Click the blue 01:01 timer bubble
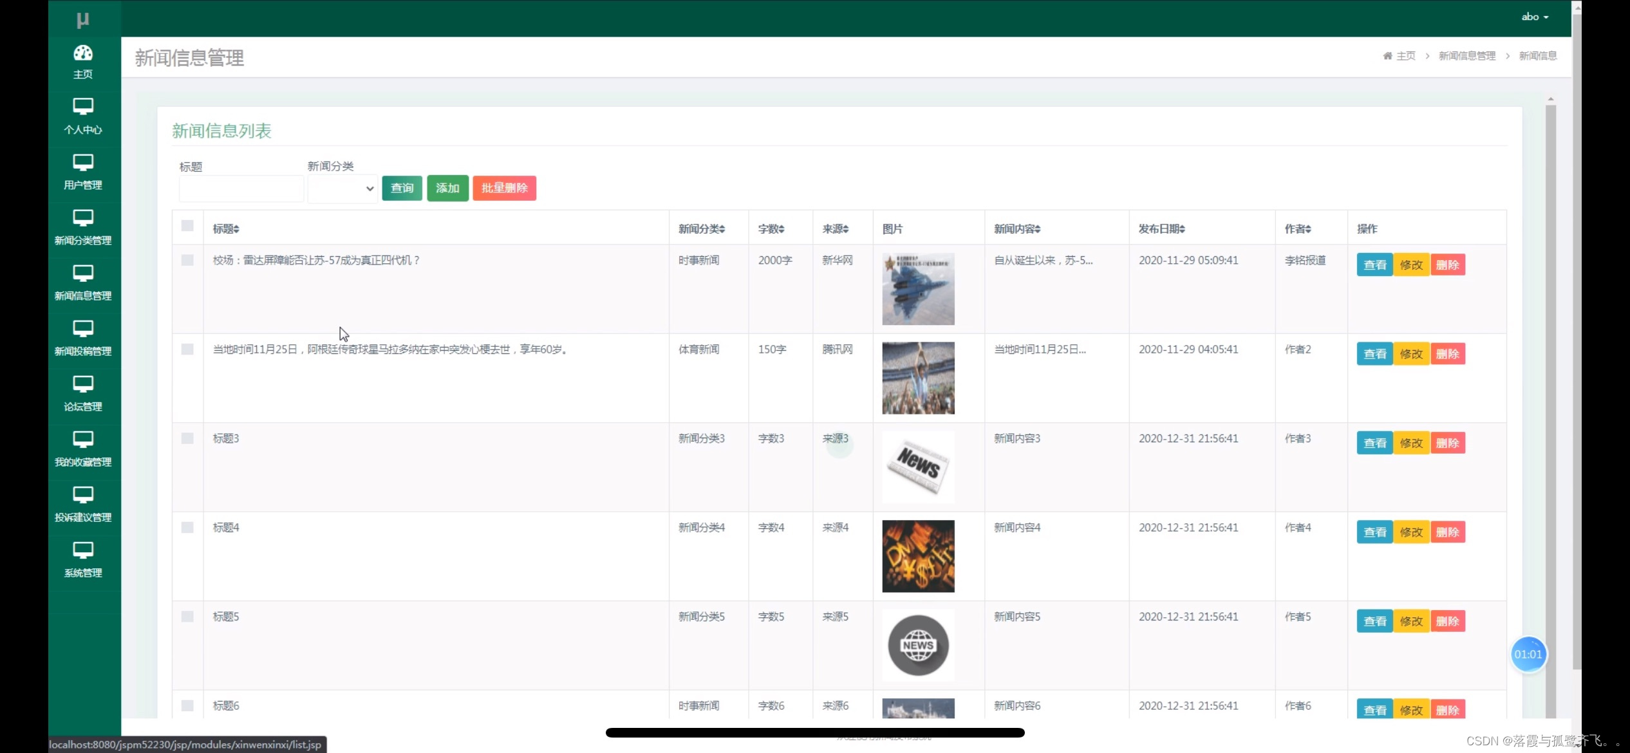1630x753 pixels. (1528, 655)
